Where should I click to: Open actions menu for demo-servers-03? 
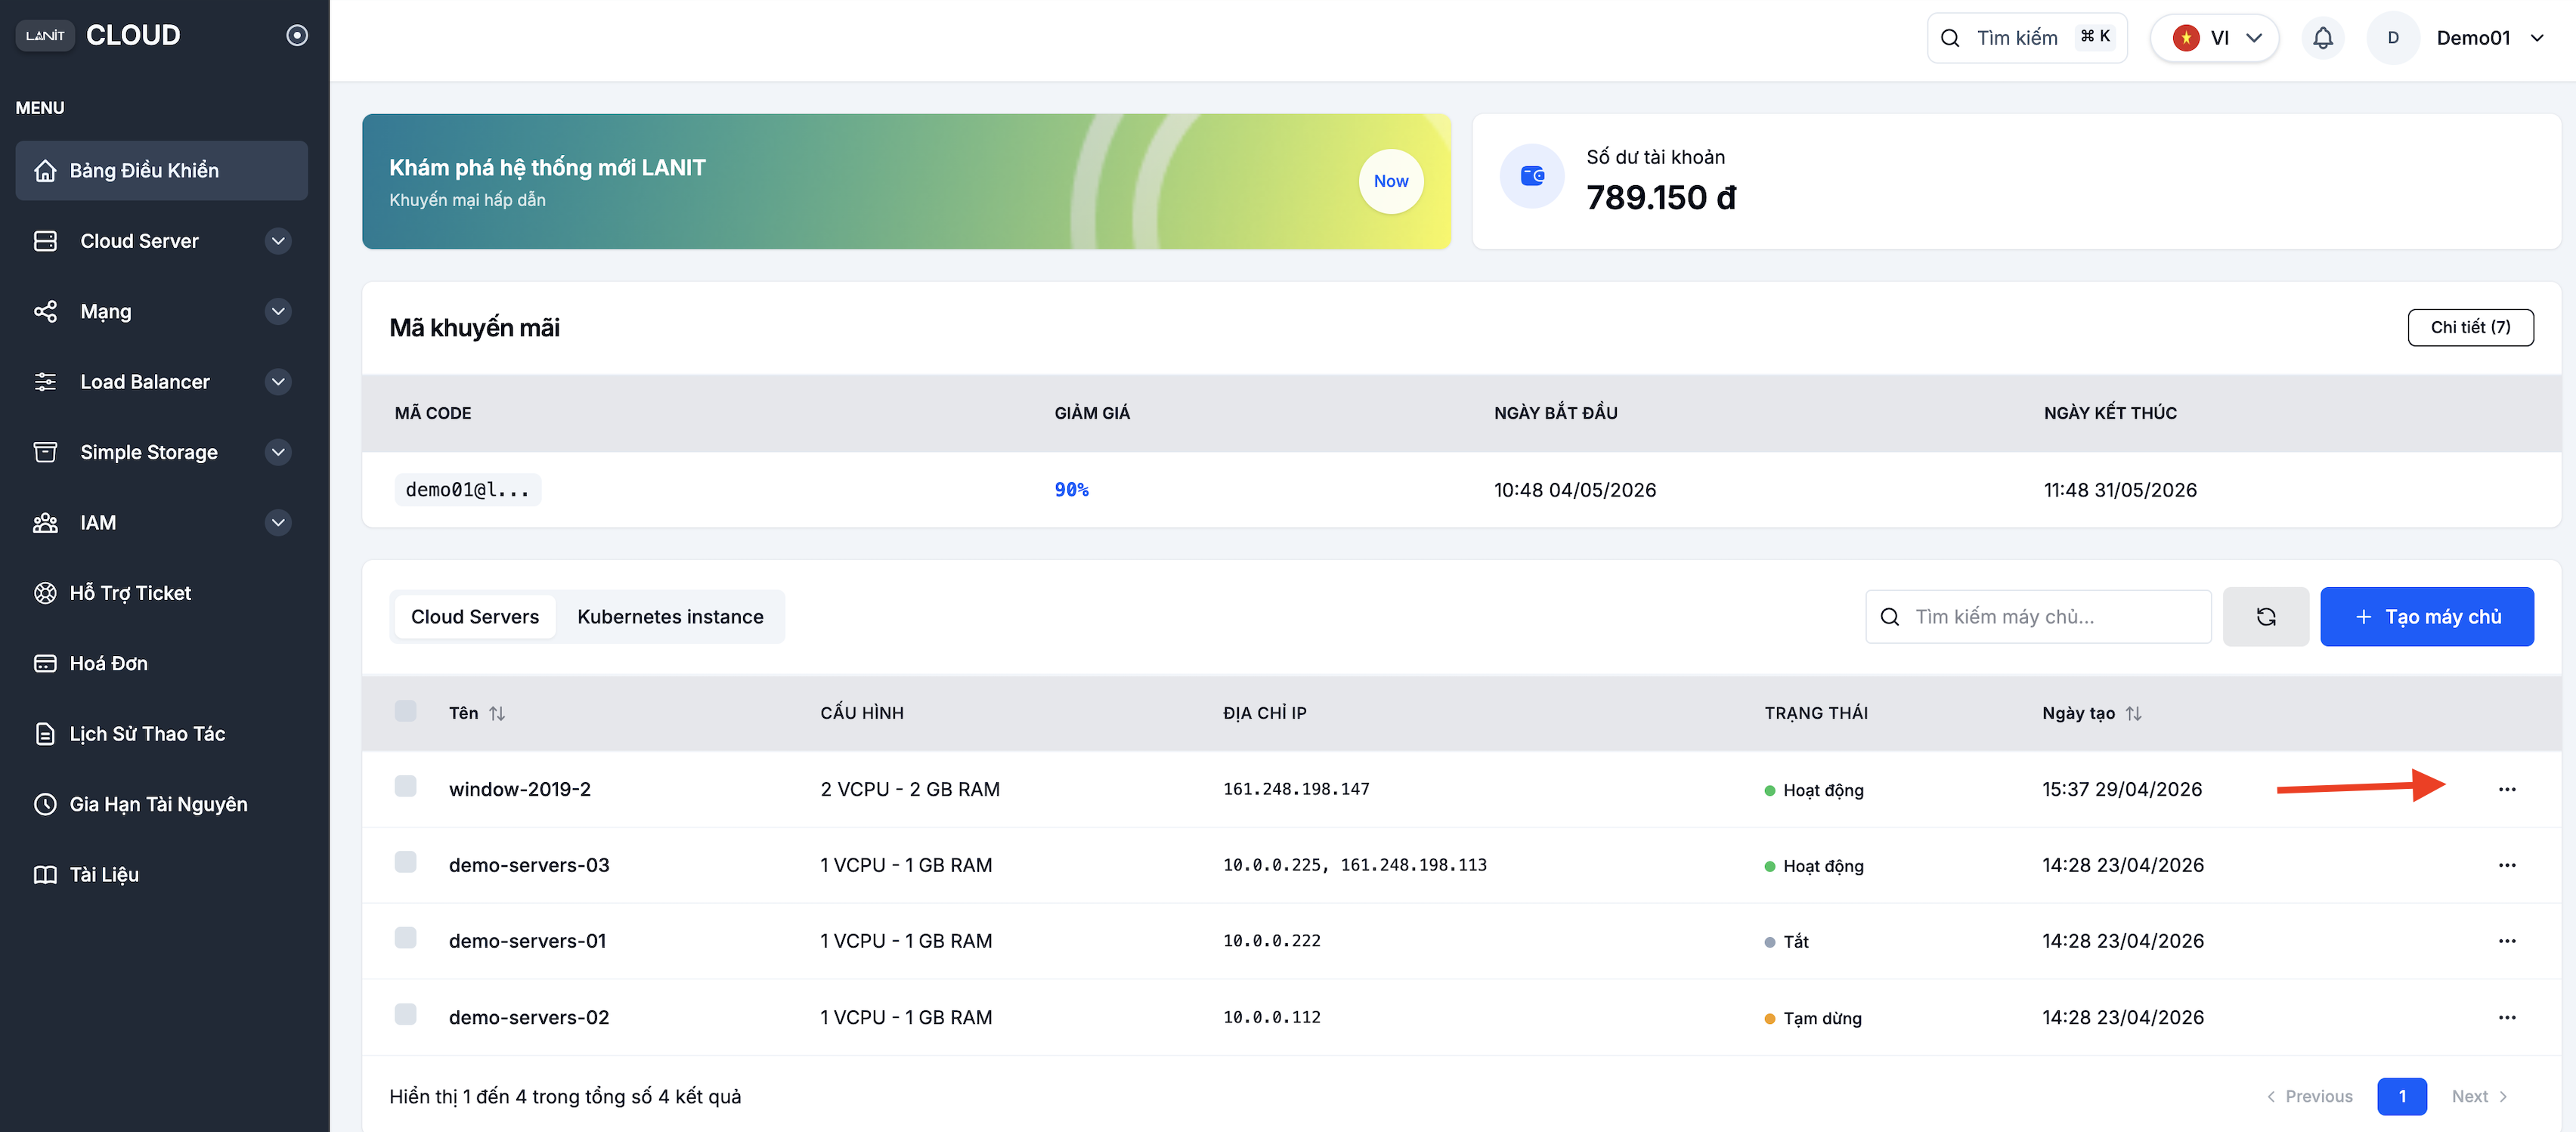click(2507, 865)
